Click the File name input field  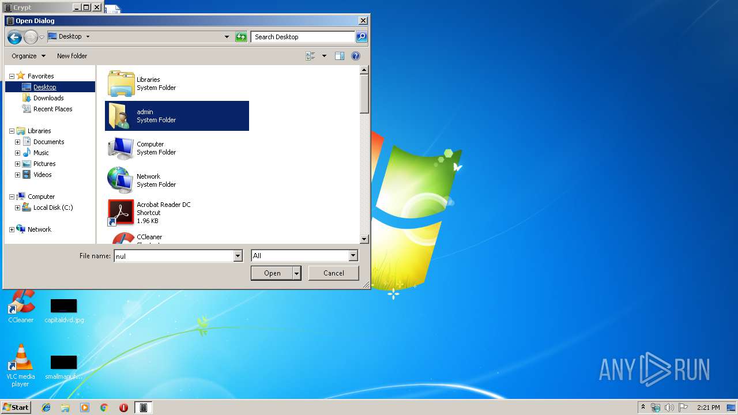tap(174, 256)
